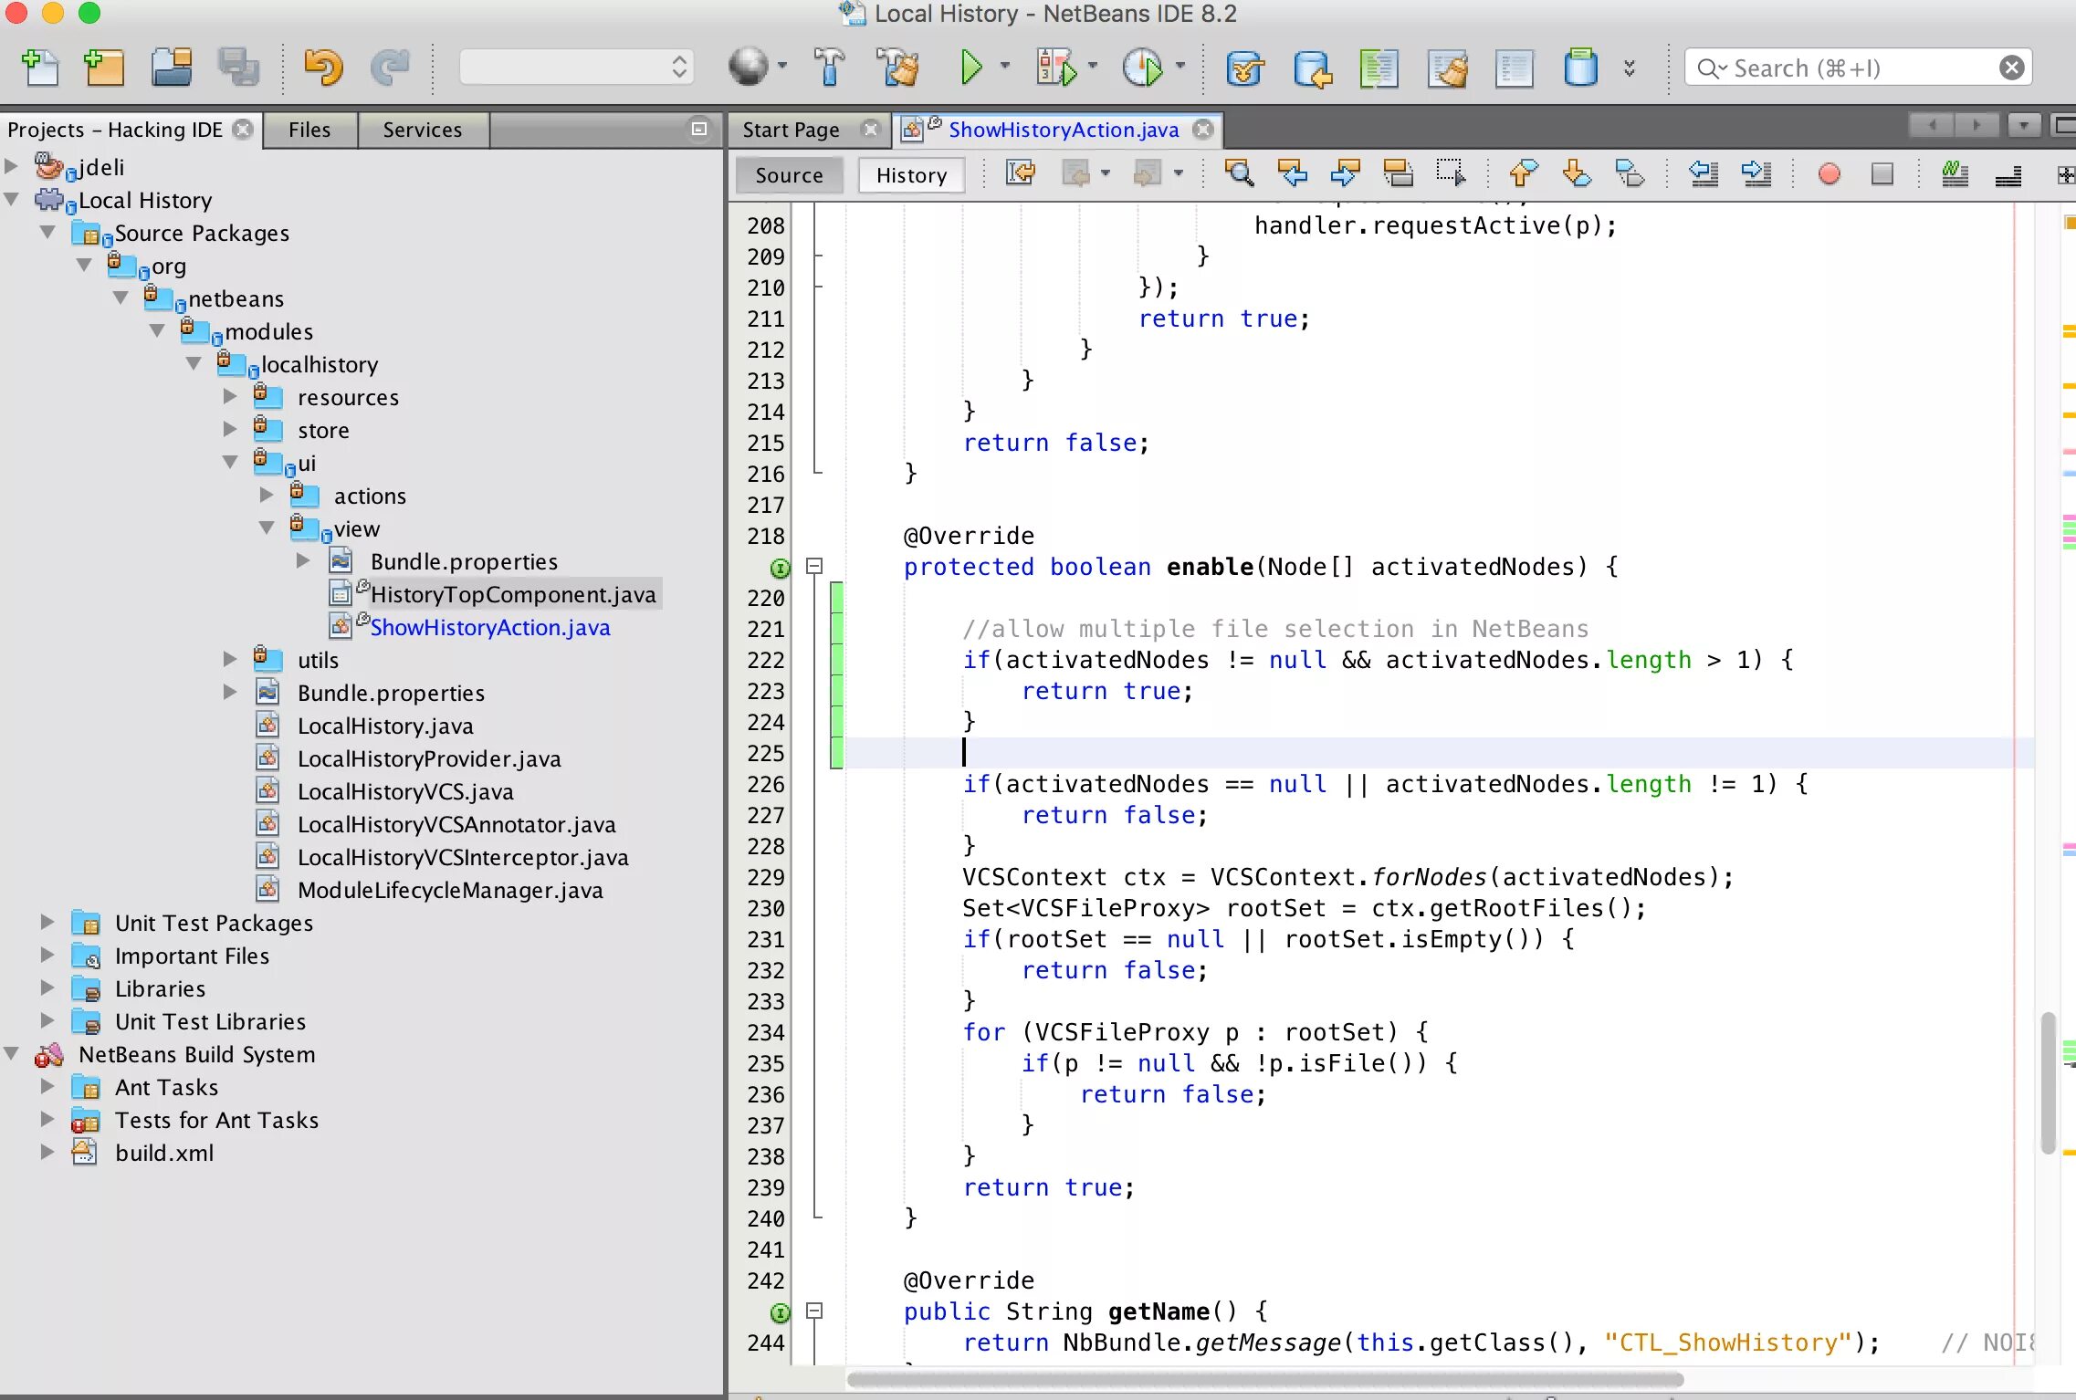Click the Profile Project clock icon

click(x=1141, y=68)
